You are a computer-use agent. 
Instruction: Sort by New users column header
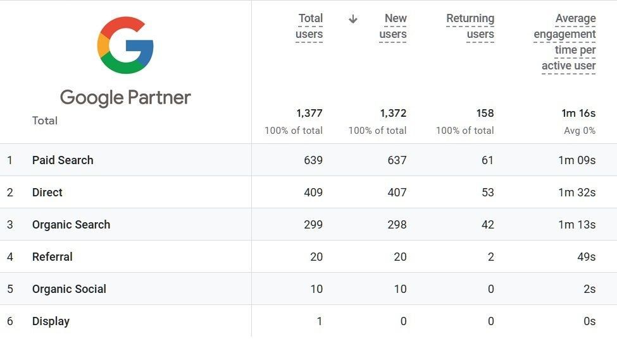393,27
